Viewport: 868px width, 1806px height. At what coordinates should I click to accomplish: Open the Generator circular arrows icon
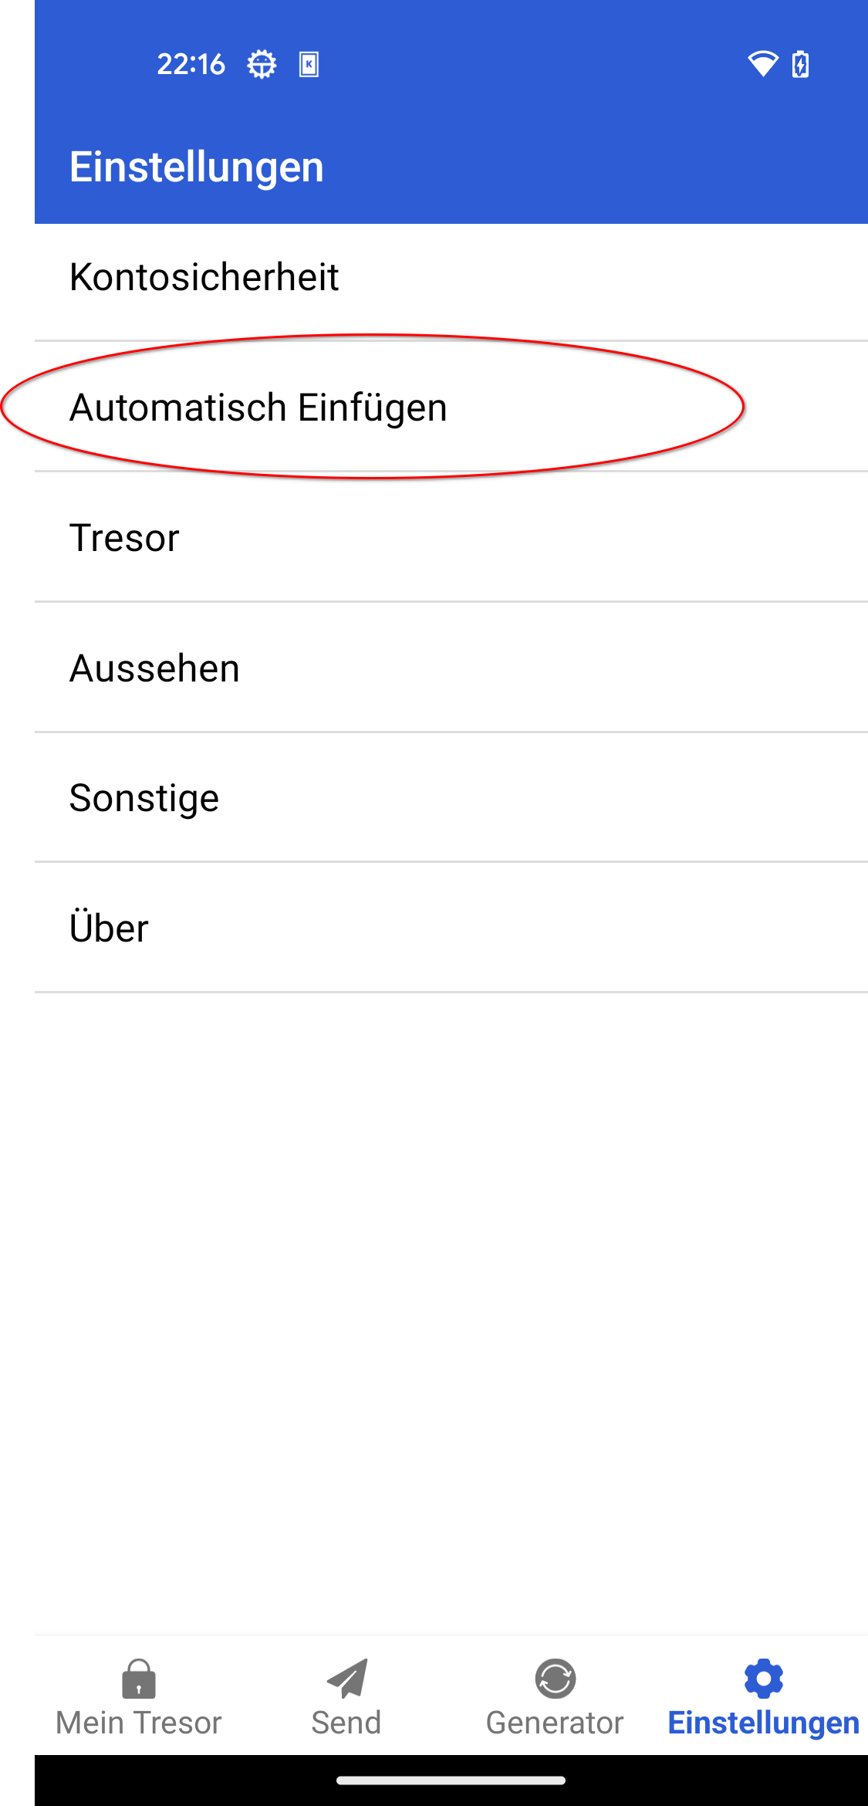pyautogui.click(x=555, y=1679)
